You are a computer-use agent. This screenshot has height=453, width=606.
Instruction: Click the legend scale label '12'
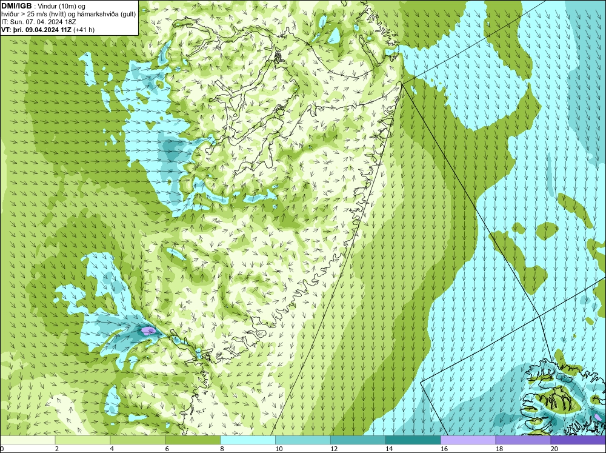point(334,449)
